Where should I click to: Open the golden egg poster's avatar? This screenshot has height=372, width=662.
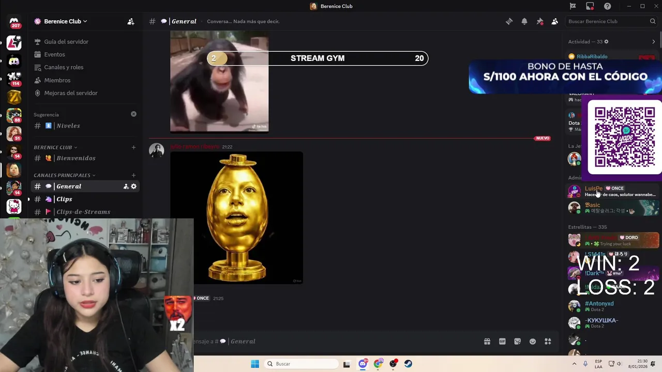157,150
